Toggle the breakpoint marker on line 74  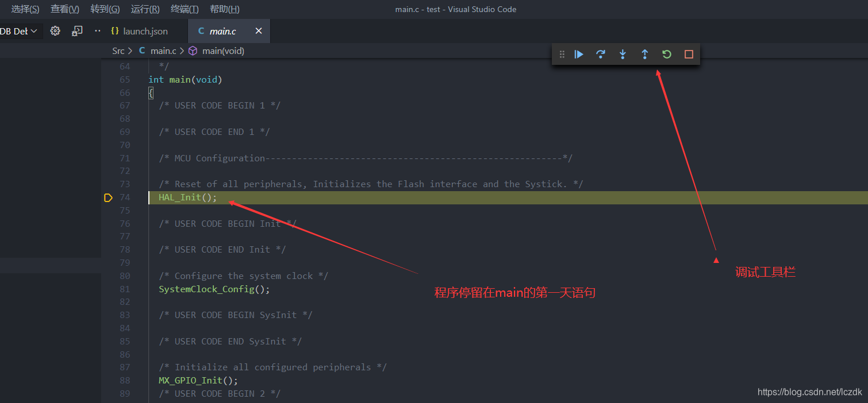[108, 197]
